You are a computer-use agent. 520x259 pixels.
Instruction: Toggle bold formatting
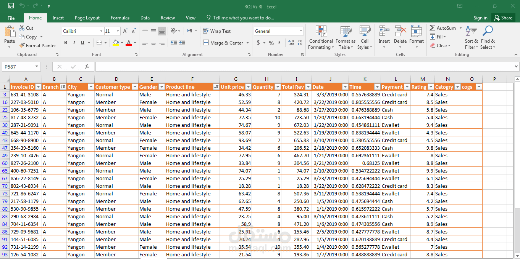65,43
